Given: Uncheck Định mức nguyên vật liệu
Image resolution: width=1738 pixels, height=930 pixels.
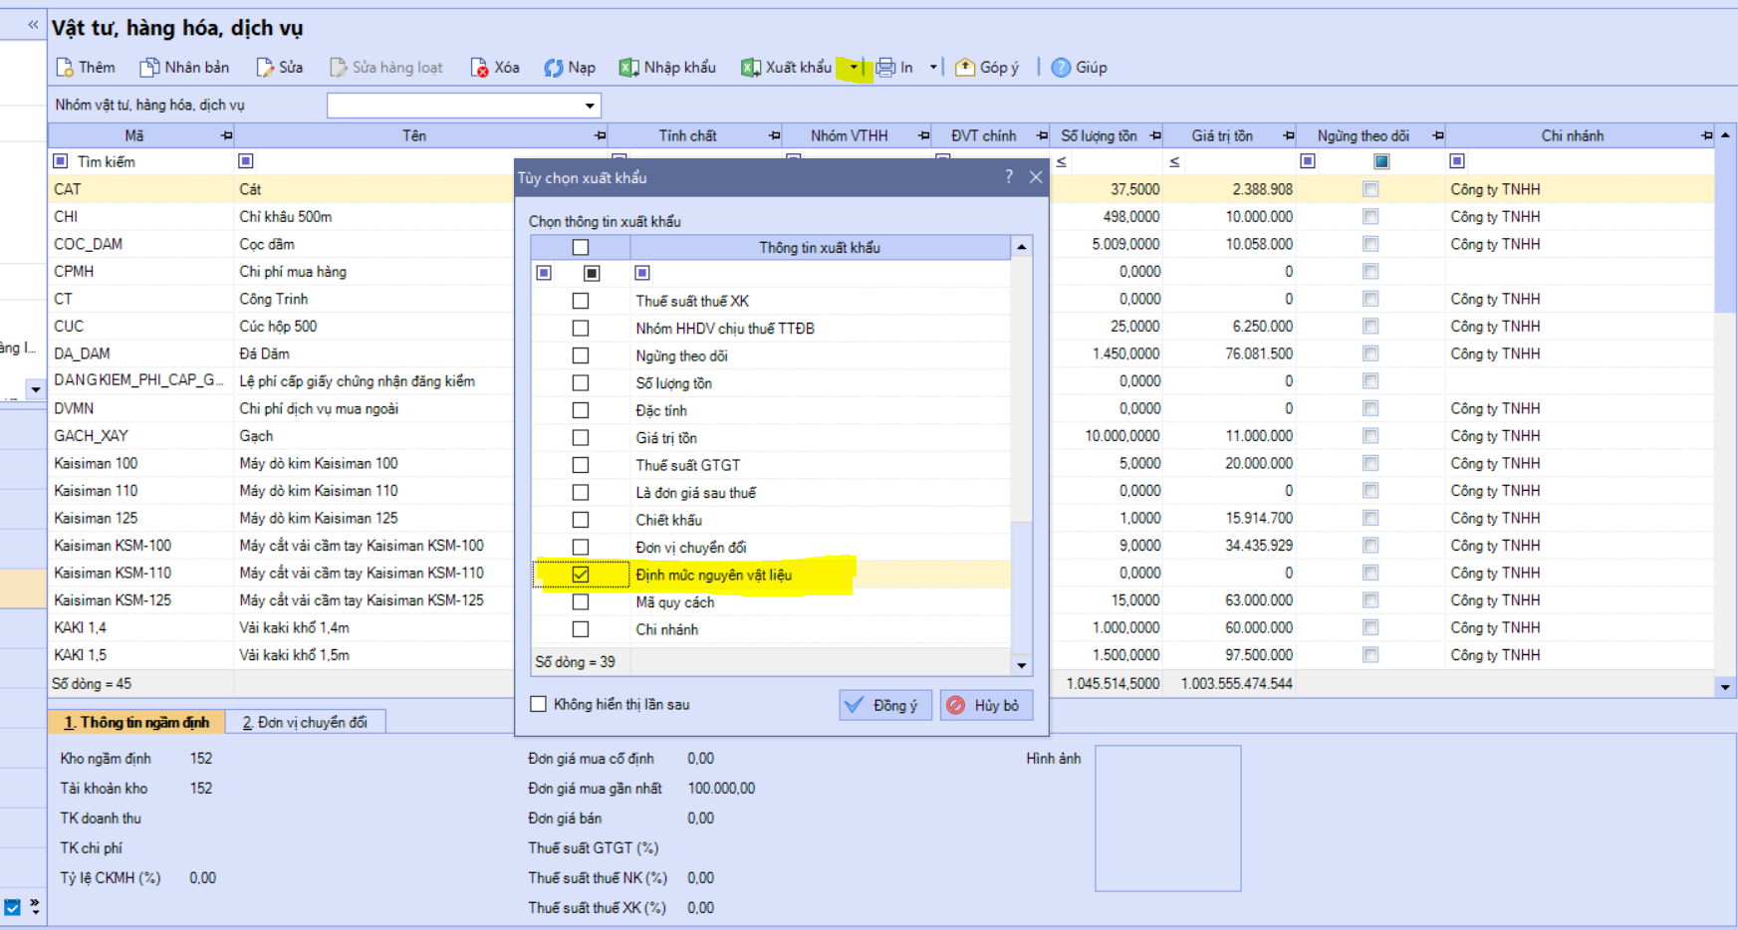Looking at the screenshot, I should [581, 575].
